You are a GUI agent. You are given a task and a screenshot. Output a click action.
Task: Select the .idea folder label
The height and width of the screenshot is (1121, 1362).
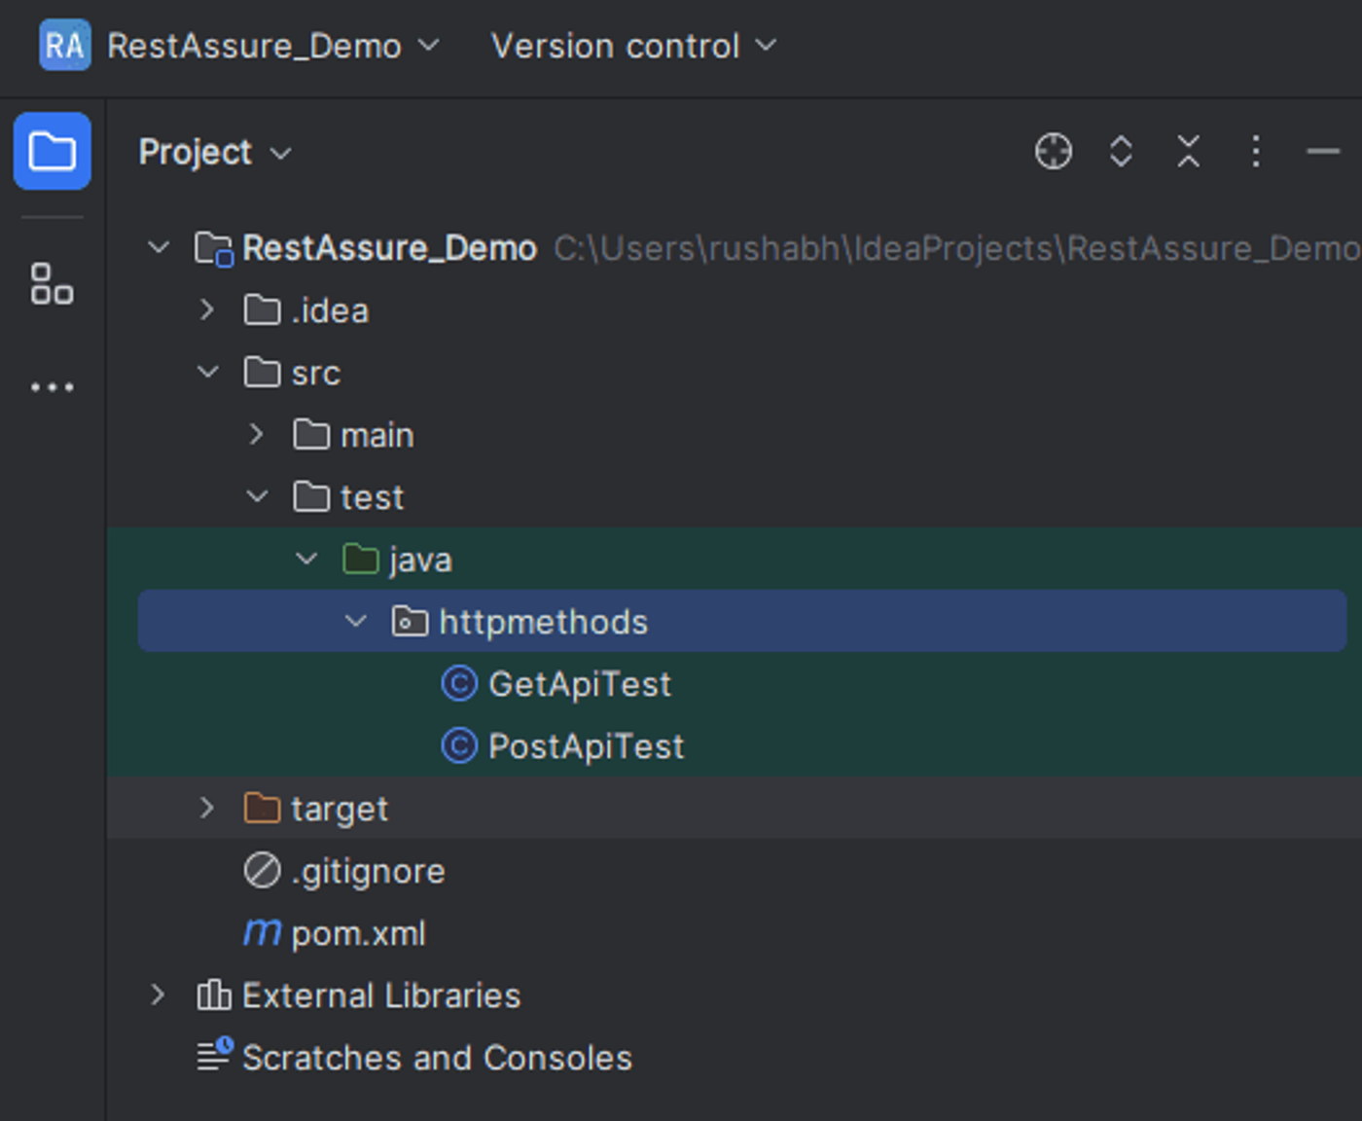pyautogui.click(x=331, y=310)
